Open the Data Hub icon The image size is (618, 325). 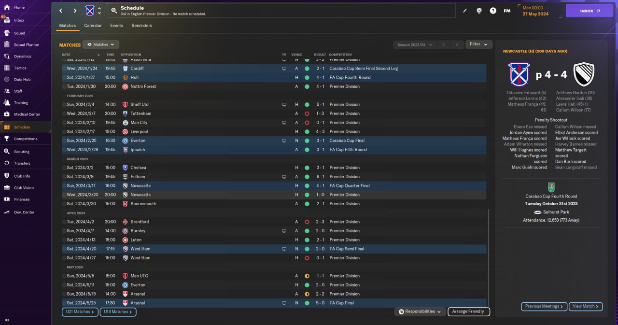pyautogui.click(x=7, y=79)
